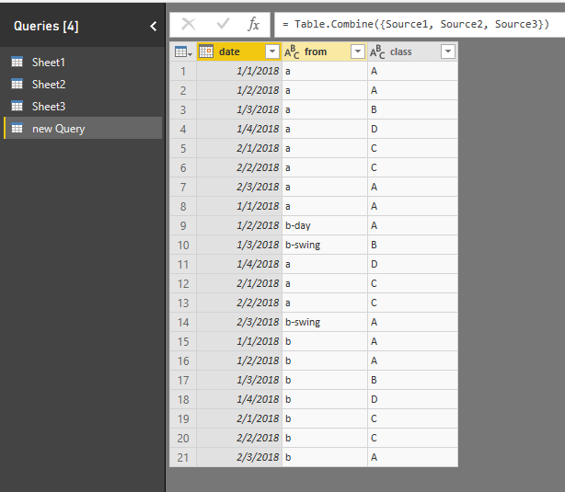This screenshot has width=565, height=492.
Task: Collapse the Queries pane with chevron
Action: [x=153, y=26]
